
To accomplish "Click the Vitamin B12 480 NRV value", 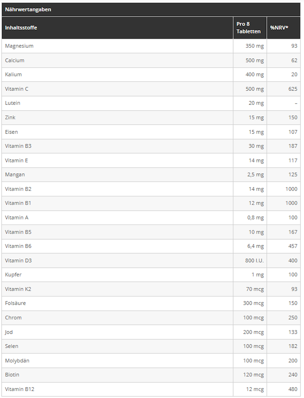I will [x=293, y=389].
